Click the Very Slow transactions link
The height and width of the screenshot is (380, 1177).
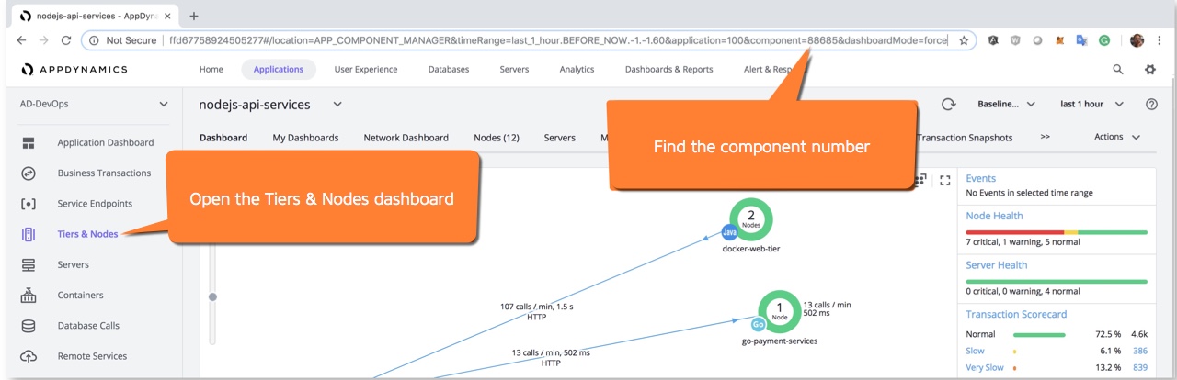pyautogui.click(x=985, y=367)
